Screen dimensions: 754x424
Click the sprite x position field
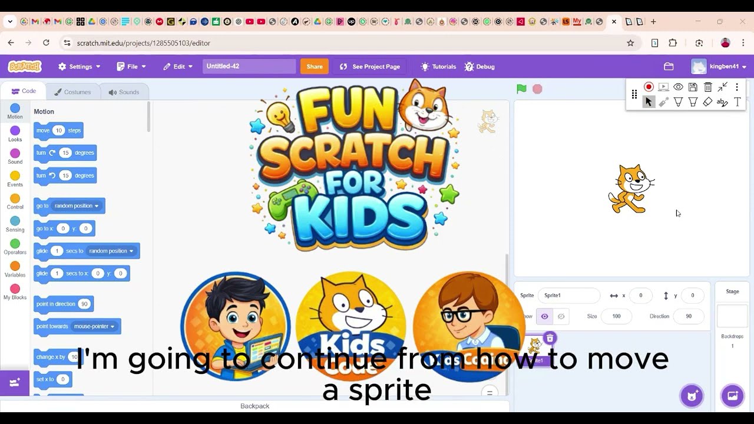pos(640,295)
